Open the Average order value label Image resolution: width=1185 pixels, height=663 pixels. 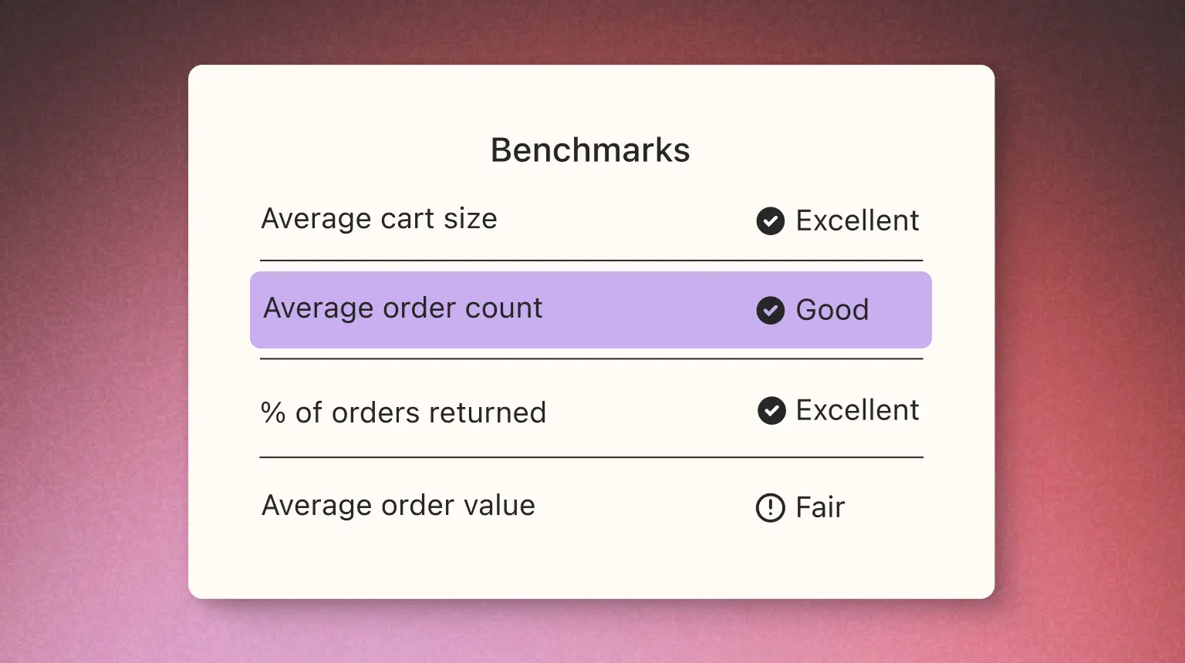[398, 506]
